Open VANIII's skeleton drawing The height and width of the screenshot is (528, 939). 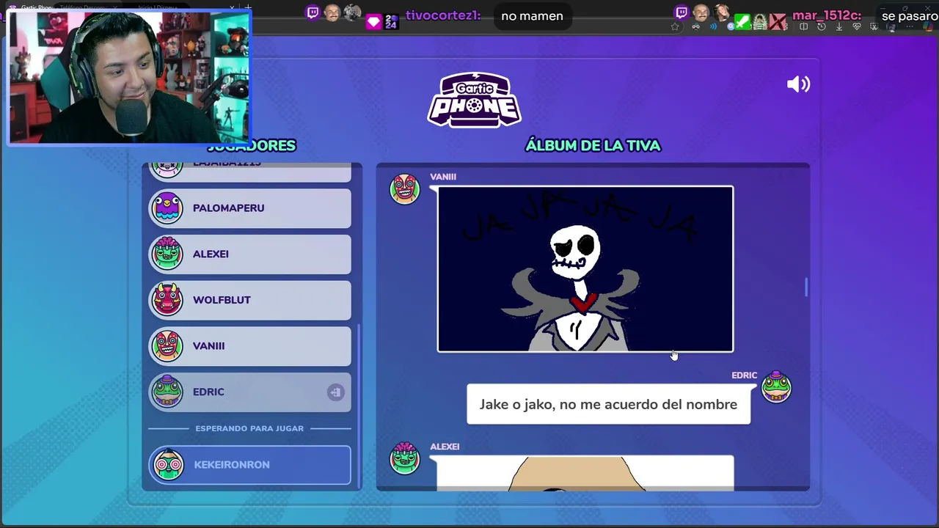(585, 269)
